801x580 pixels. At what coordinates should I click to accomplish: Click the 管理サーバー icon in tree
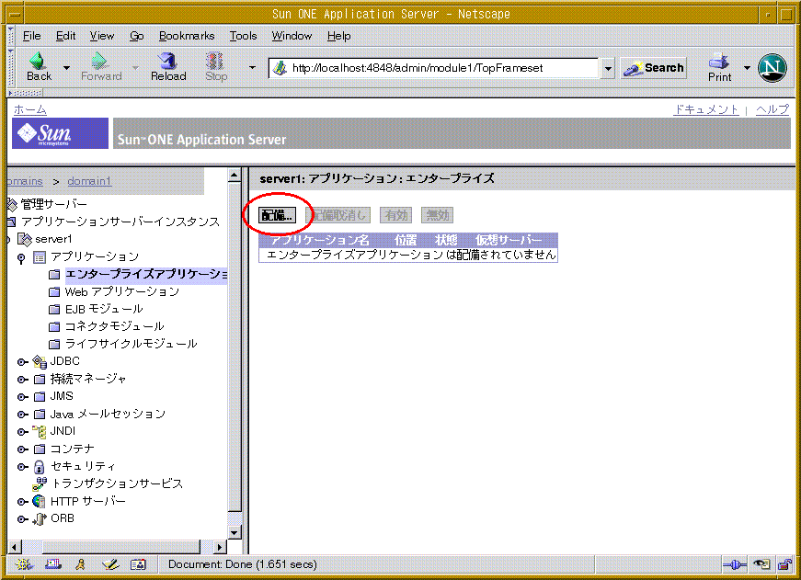tap(12, 204)
